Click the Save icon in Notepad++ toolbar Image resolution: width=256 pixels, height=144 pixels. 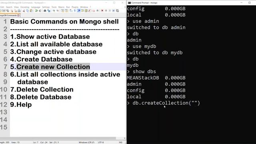4,11
